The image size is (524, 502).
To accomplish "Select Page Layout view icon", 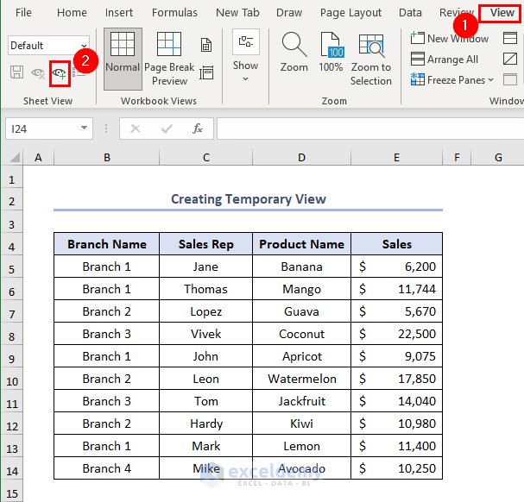I will (206, 45).
